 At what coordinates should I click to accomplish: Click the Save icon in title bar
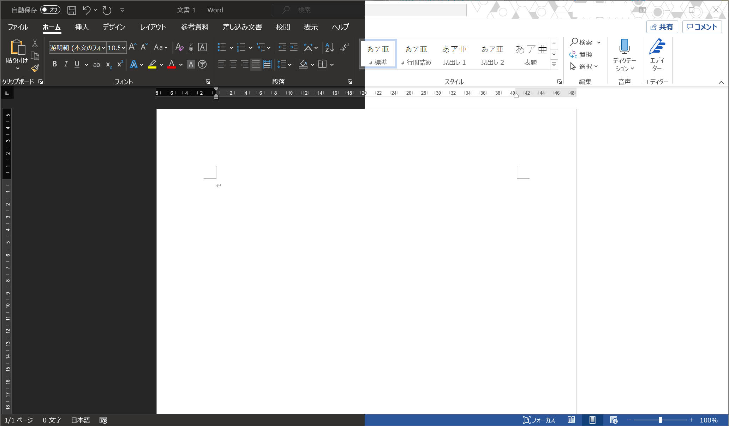click(72, 10)
